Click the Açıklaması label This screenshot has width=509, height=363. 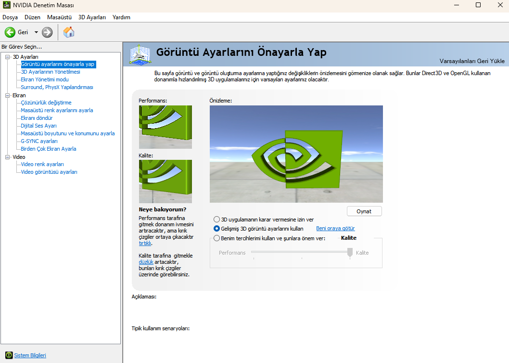144,297
